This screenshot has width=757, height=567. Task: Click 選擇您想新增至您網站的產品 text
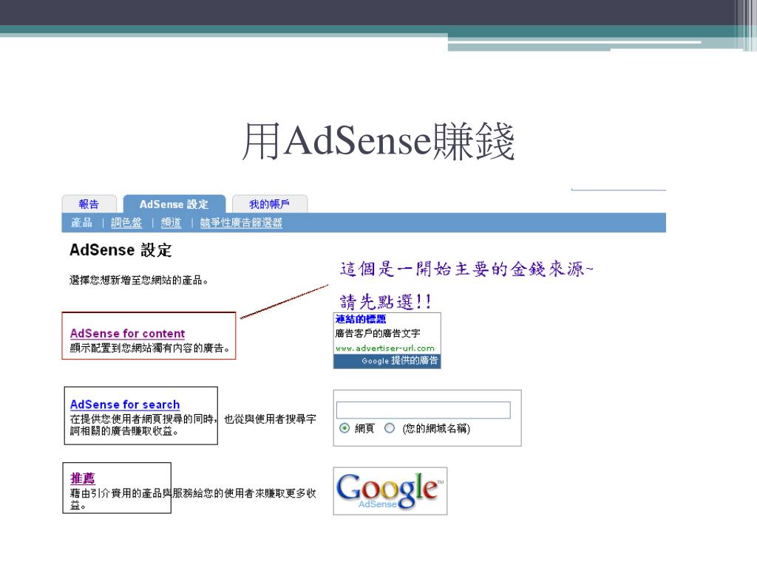pyautogui.click(x=138, y=280)
